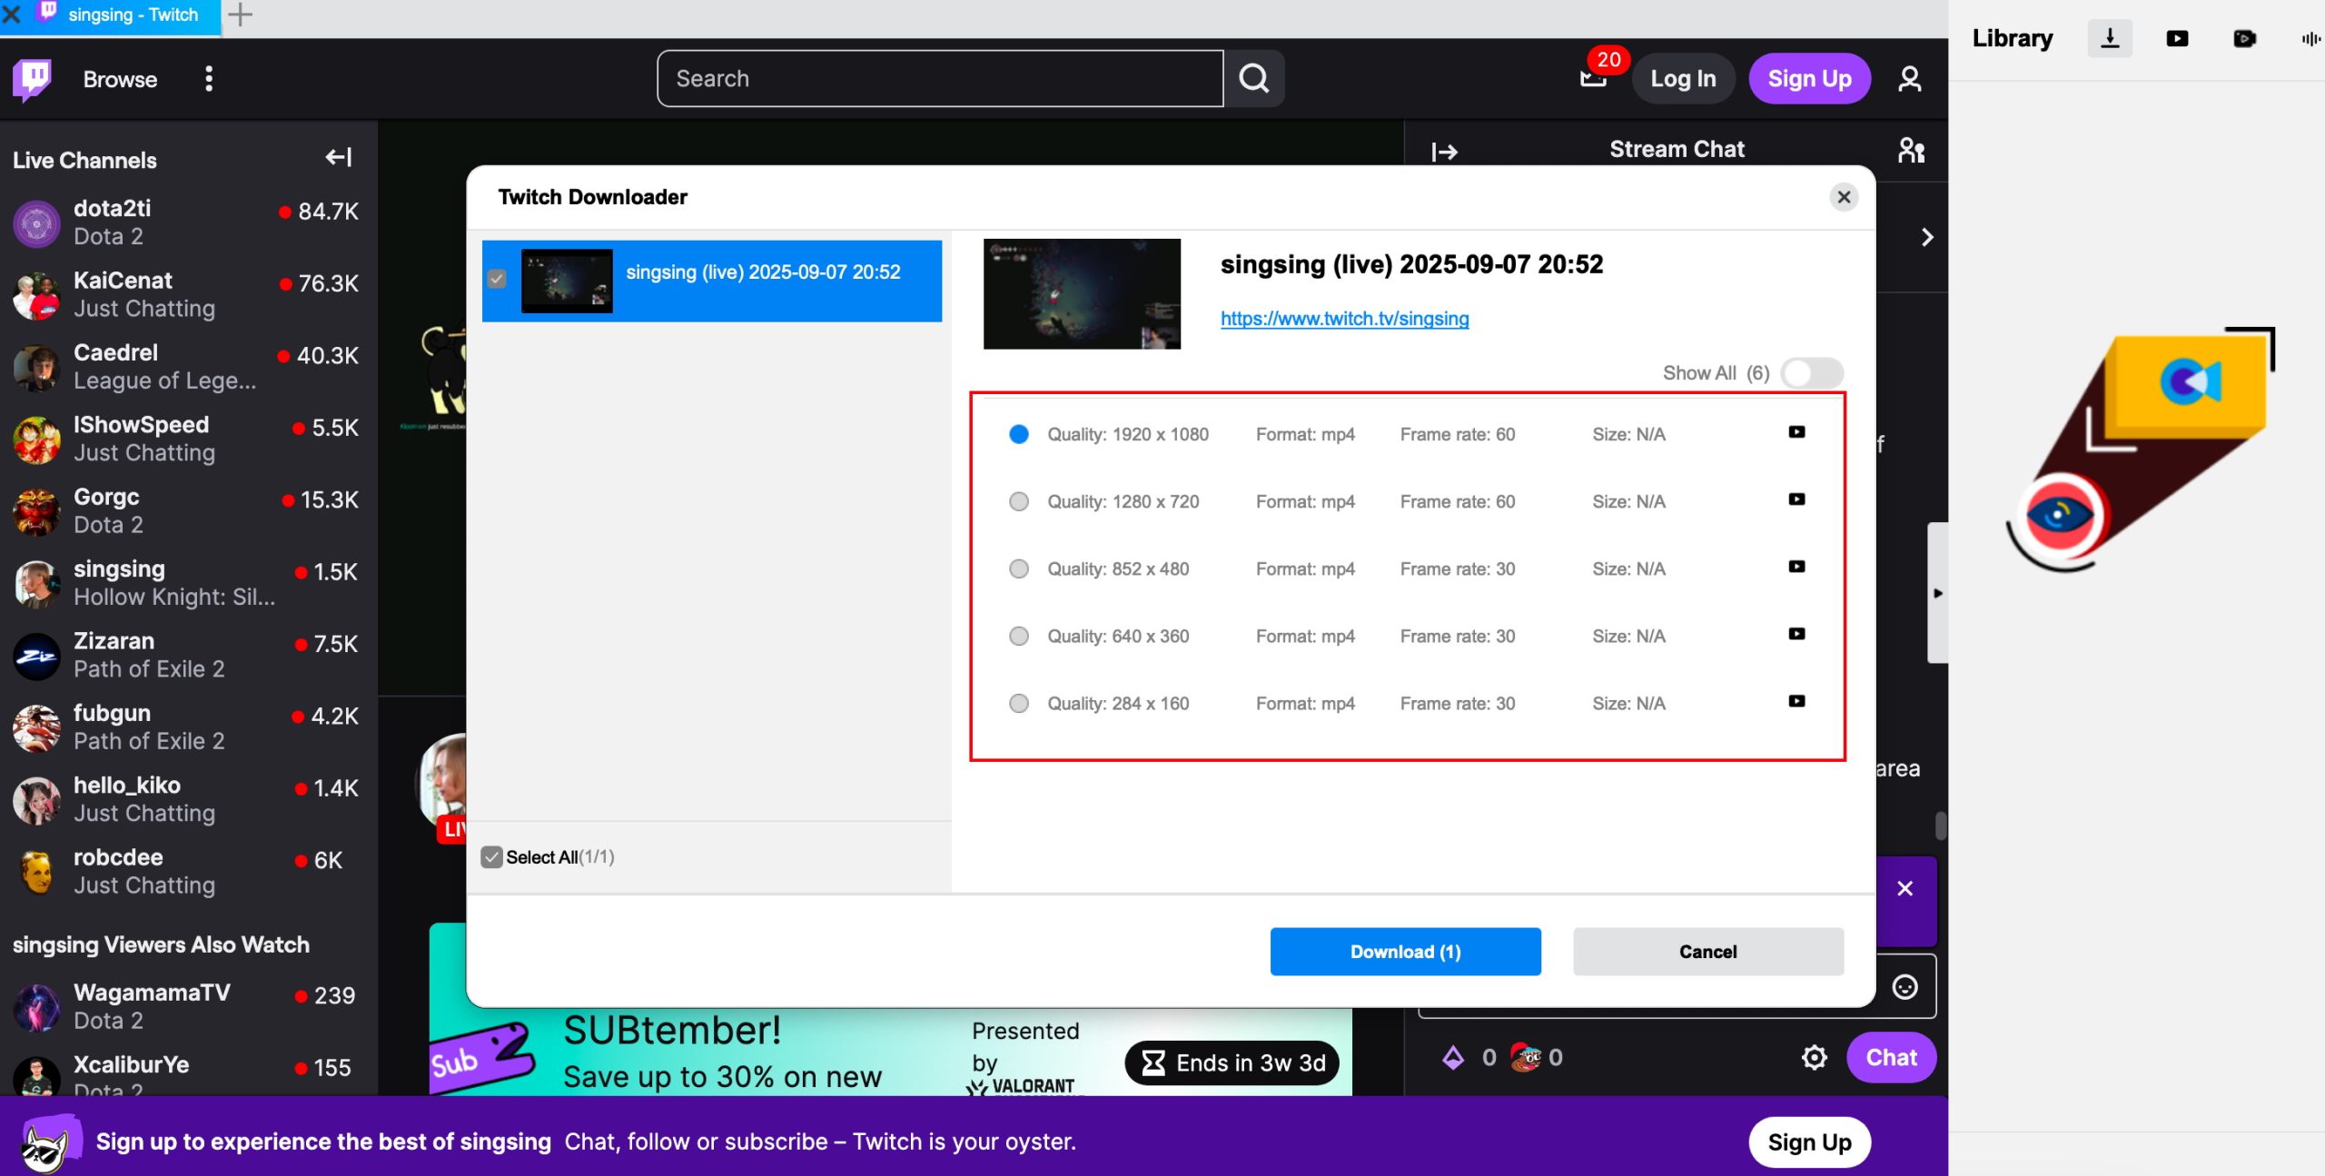Click the Library recorded video icon
The height and width of the screenshot is (1176, 2325).
tap(2244, 38)
